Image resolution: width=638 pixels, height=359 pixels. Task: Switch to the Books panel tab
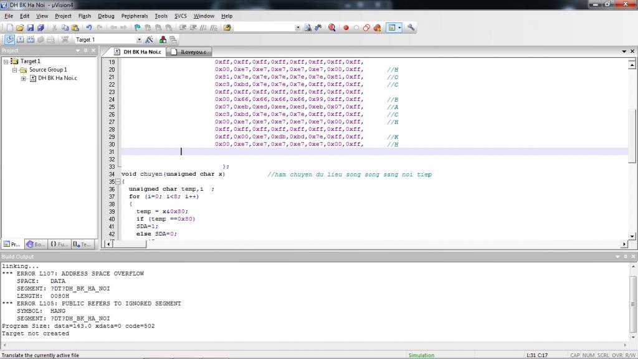pos(36,244)
